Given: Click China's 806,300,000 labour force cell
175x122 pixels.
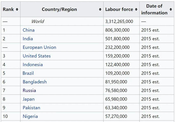Looking at the screenshot, I should coord(117,30).
